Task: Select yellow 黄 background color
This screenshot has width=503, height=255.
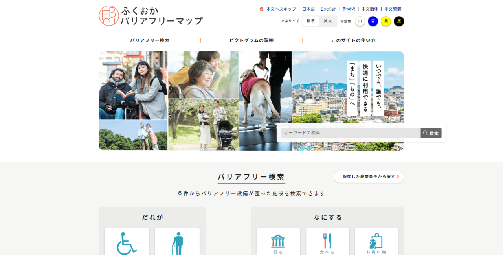Action: tap(386, 21)
